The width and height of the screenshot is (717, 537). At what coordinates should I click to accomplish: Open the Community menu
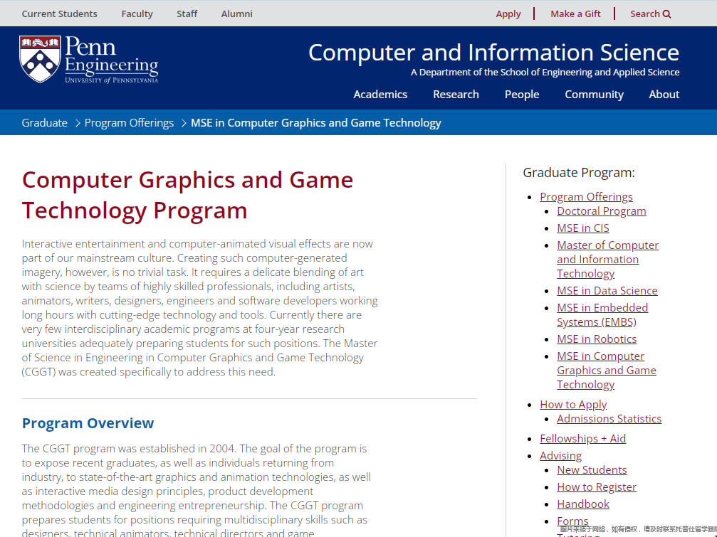[x=594, y=95]
